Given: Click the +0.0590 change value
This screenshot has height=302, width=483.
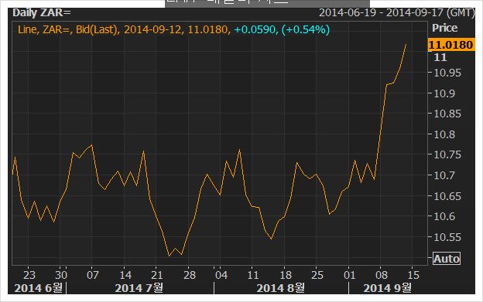Looking at the screenshot, I should click(255, 30).
